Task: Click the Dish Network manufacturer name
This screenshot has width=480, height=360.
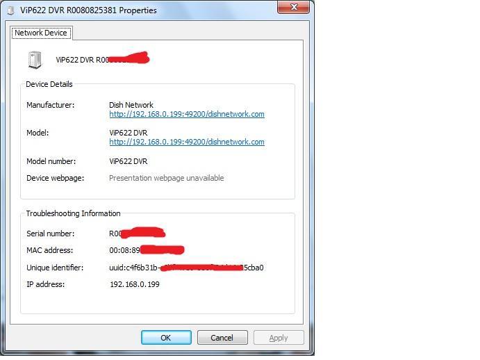Action: point(131,105)
